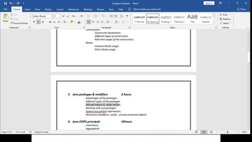The height and width of the screenshot is (142, 252).
Task: Switch to the Design tab
Action: click(x=48, y=9)
